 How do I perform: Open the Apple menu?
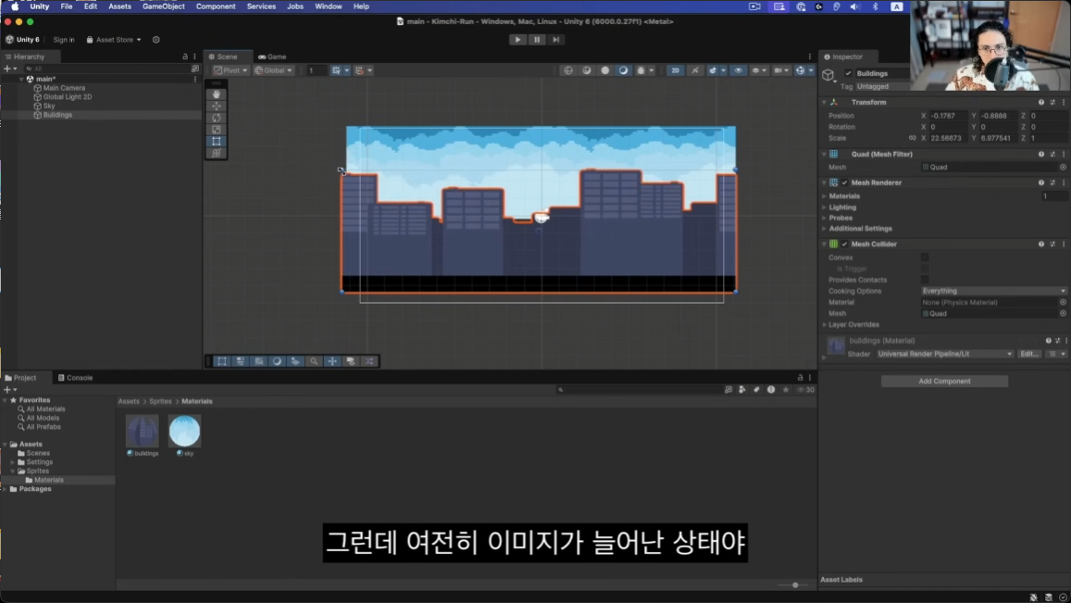tap(15, 6)
